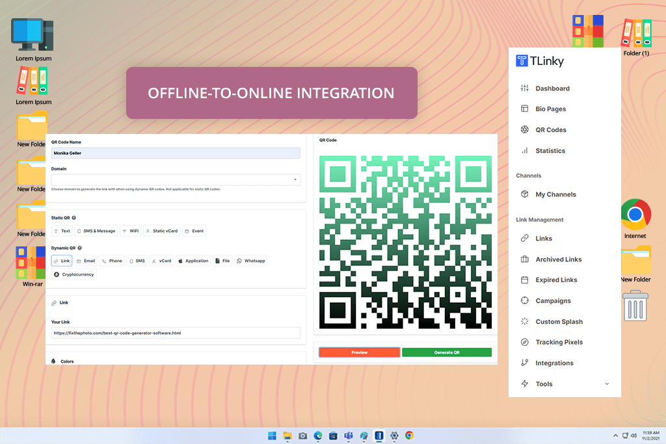Click the Your Link URL field
The height and width of the screenshot is (444, 666).
(176, 333)
